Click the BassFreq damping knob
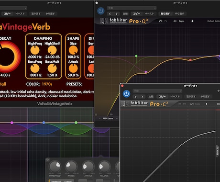 pos(35,68)
